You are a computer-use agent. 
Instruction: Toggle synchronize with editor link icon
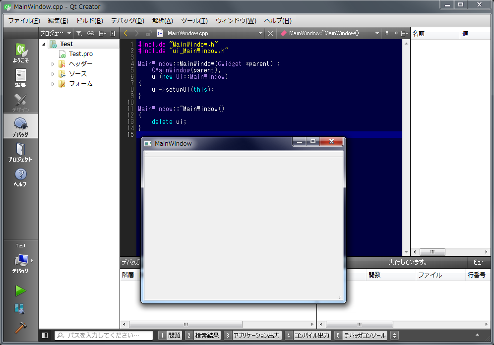(x=91, y=33)
